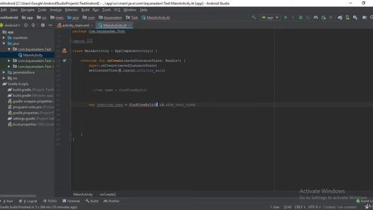This screenshot has height=210, width=373.
Task: Select local.properties file
Action: pos(31,124)
